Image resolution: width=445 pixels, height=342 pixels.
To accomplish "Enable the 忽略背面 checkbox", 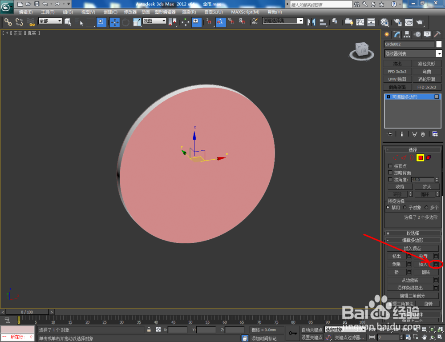I will [x=390, y=173].
